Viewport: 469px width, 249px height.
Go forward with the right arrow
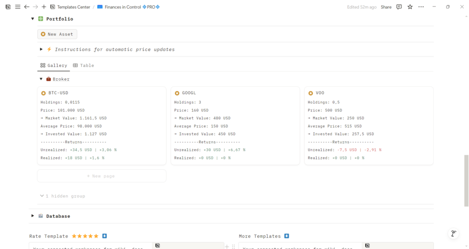(x=35, y=7)
